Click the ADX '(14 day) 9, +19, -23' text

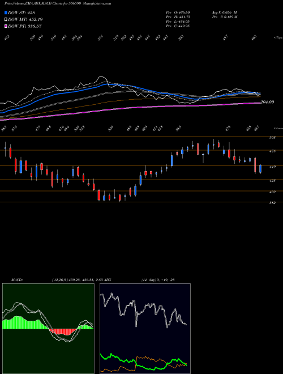coord(158,280)
